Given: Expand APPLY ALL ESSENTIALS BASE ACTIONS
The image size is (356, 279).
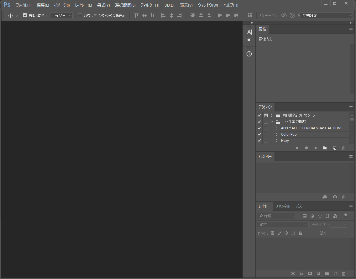Looking at the screenshot, I should [x=276, y=128].
